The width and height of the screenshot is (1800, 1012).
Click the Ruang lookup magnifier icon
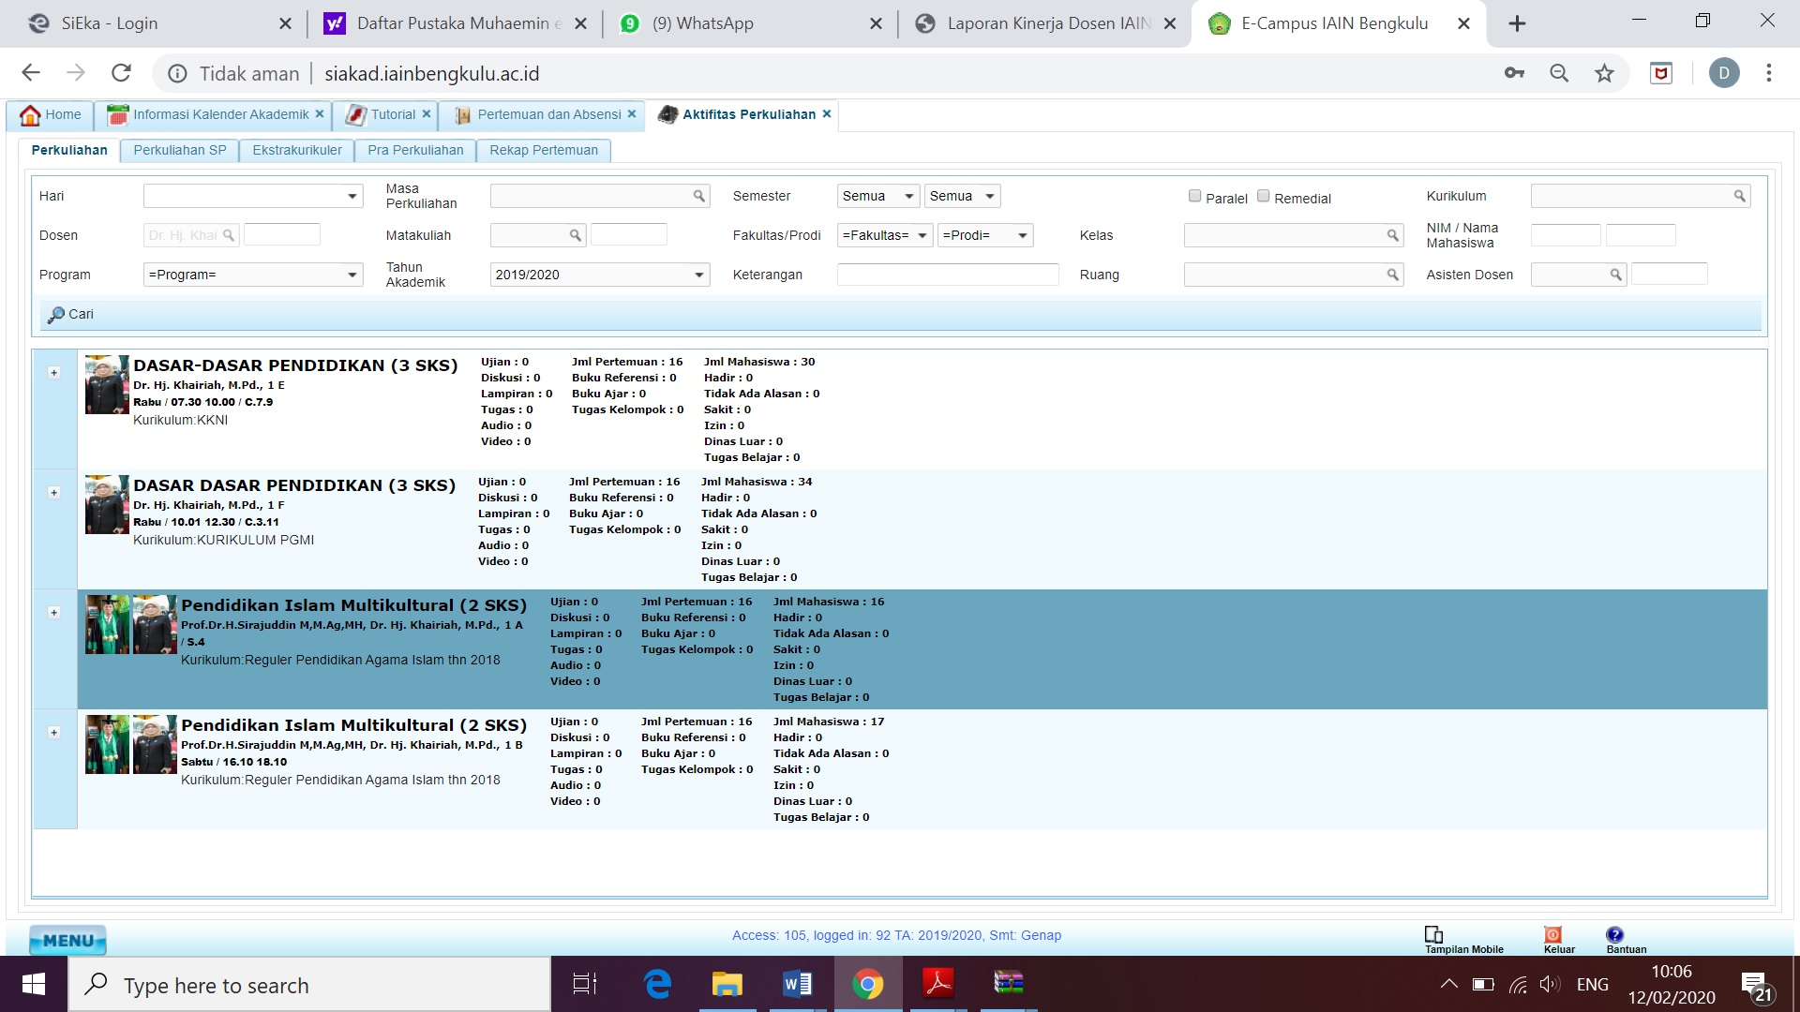[1392, 275]
